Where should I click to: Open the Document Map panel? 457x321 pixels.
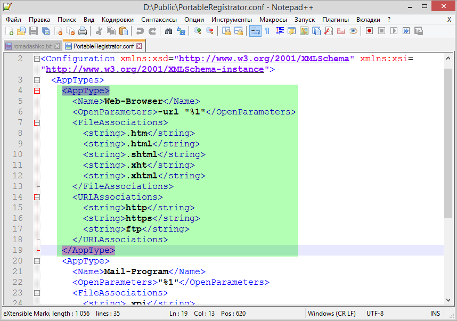[x=304, y=31]
